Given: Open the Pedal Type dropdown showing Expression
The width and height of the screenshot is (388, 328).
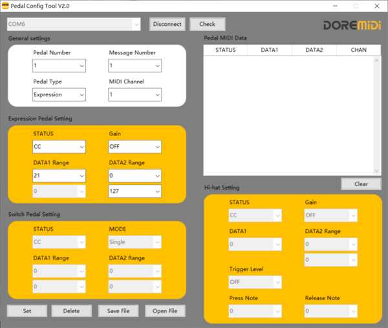Looking at the screenshot, I should [59, 94].
